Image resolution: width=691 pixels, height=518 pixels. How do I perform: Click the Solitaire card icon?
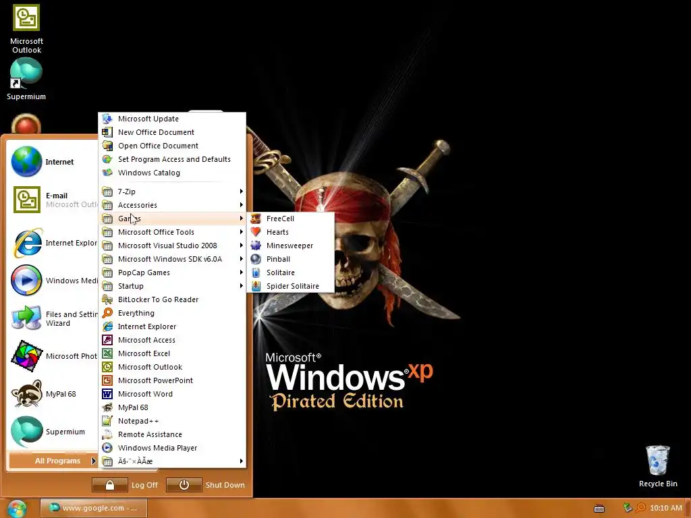pyautogui.click(x=256, y=272)
